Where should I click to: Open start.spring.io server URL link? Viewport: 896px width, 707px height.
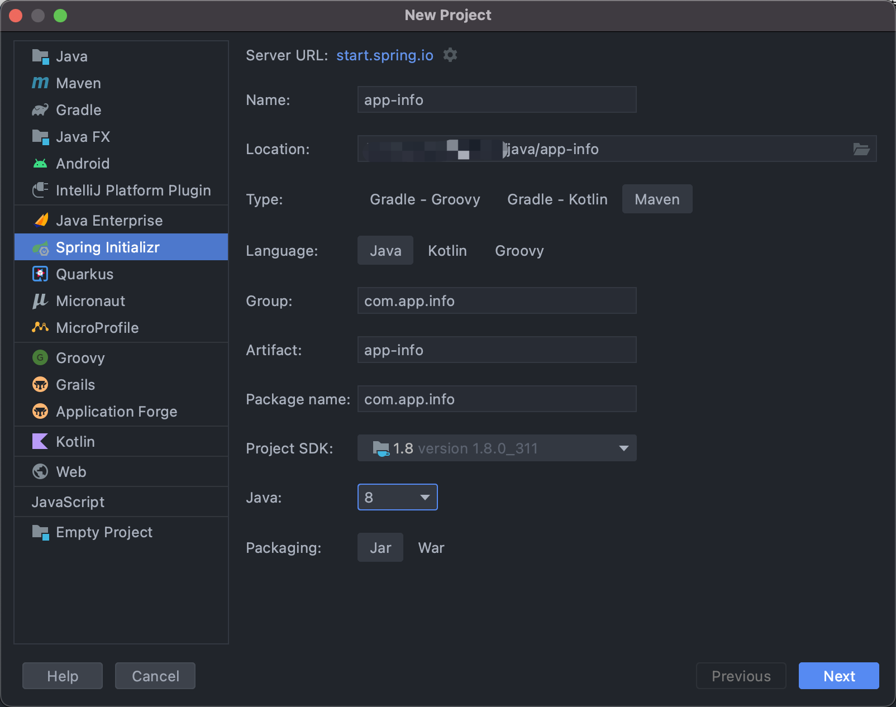click(385, 55)
